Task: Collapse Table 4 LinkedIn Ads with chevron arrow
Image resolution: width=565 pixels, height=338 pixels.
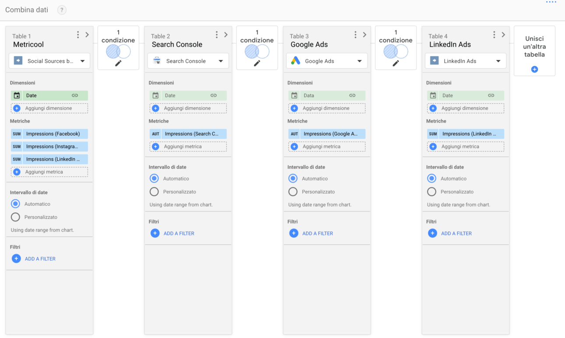Action: [x=504, y=35]
